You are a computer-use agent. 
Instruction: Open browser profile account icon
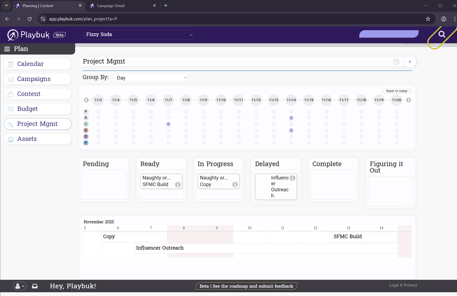pyautogui.click(x=443, y=19)
